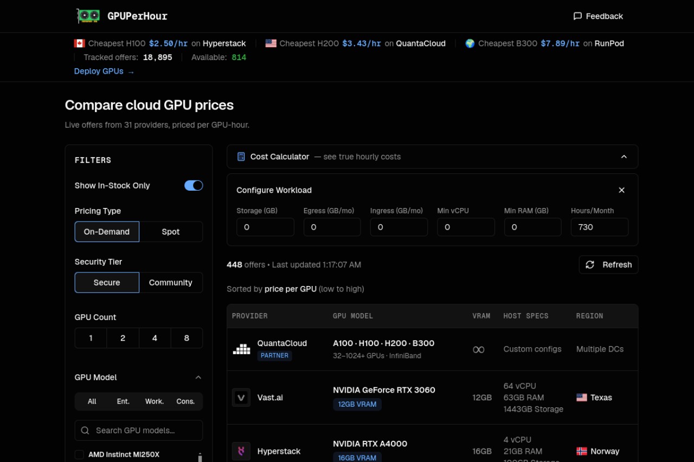
Task: Set GPU Count to 1
Action: 91,338
